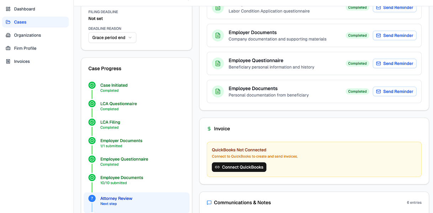Image resolution: width=433 pixels, height=213 pixels.
Task: Click the Filing Deadline Not set value
Action: tap(96, 18)
